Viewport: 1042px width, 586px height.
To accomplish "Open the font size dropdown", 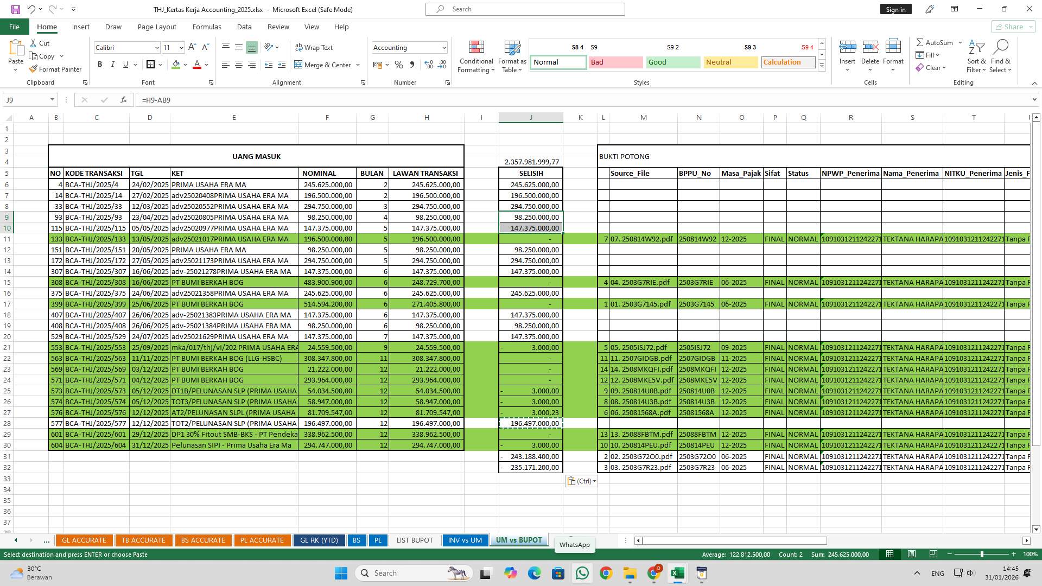I will pyautogui.click(x=181, y=47).
